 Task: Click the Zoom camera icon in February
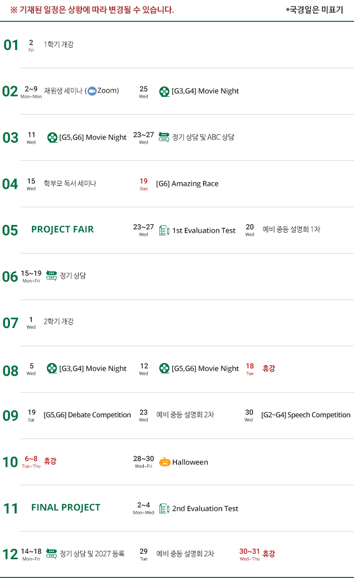coord(92,91)
